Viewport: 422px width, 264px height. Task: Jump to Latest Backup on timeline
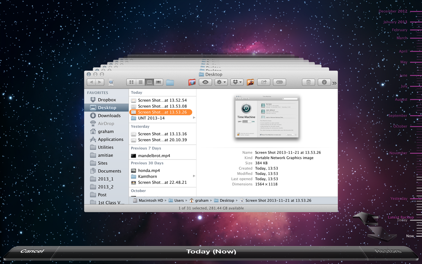coord(401,217)
